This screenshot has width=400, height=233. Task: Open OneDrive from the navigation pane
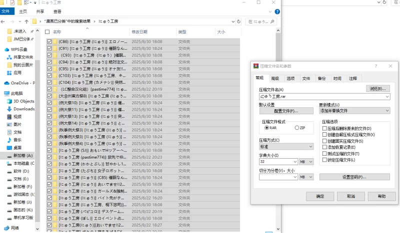point(7,83)
